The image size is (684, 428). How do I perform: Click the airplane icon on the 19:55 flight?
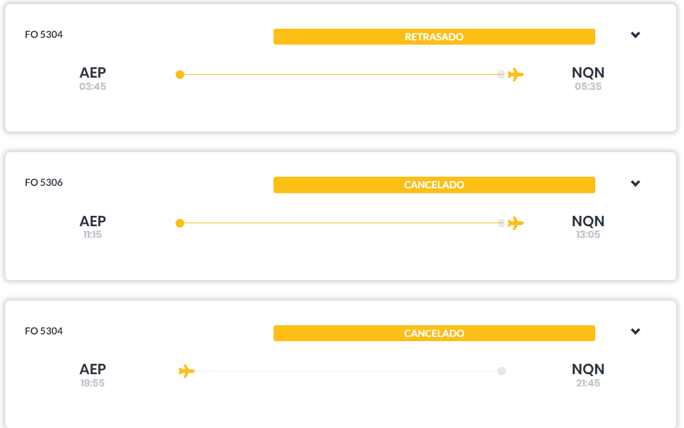[x=186, y=371]
